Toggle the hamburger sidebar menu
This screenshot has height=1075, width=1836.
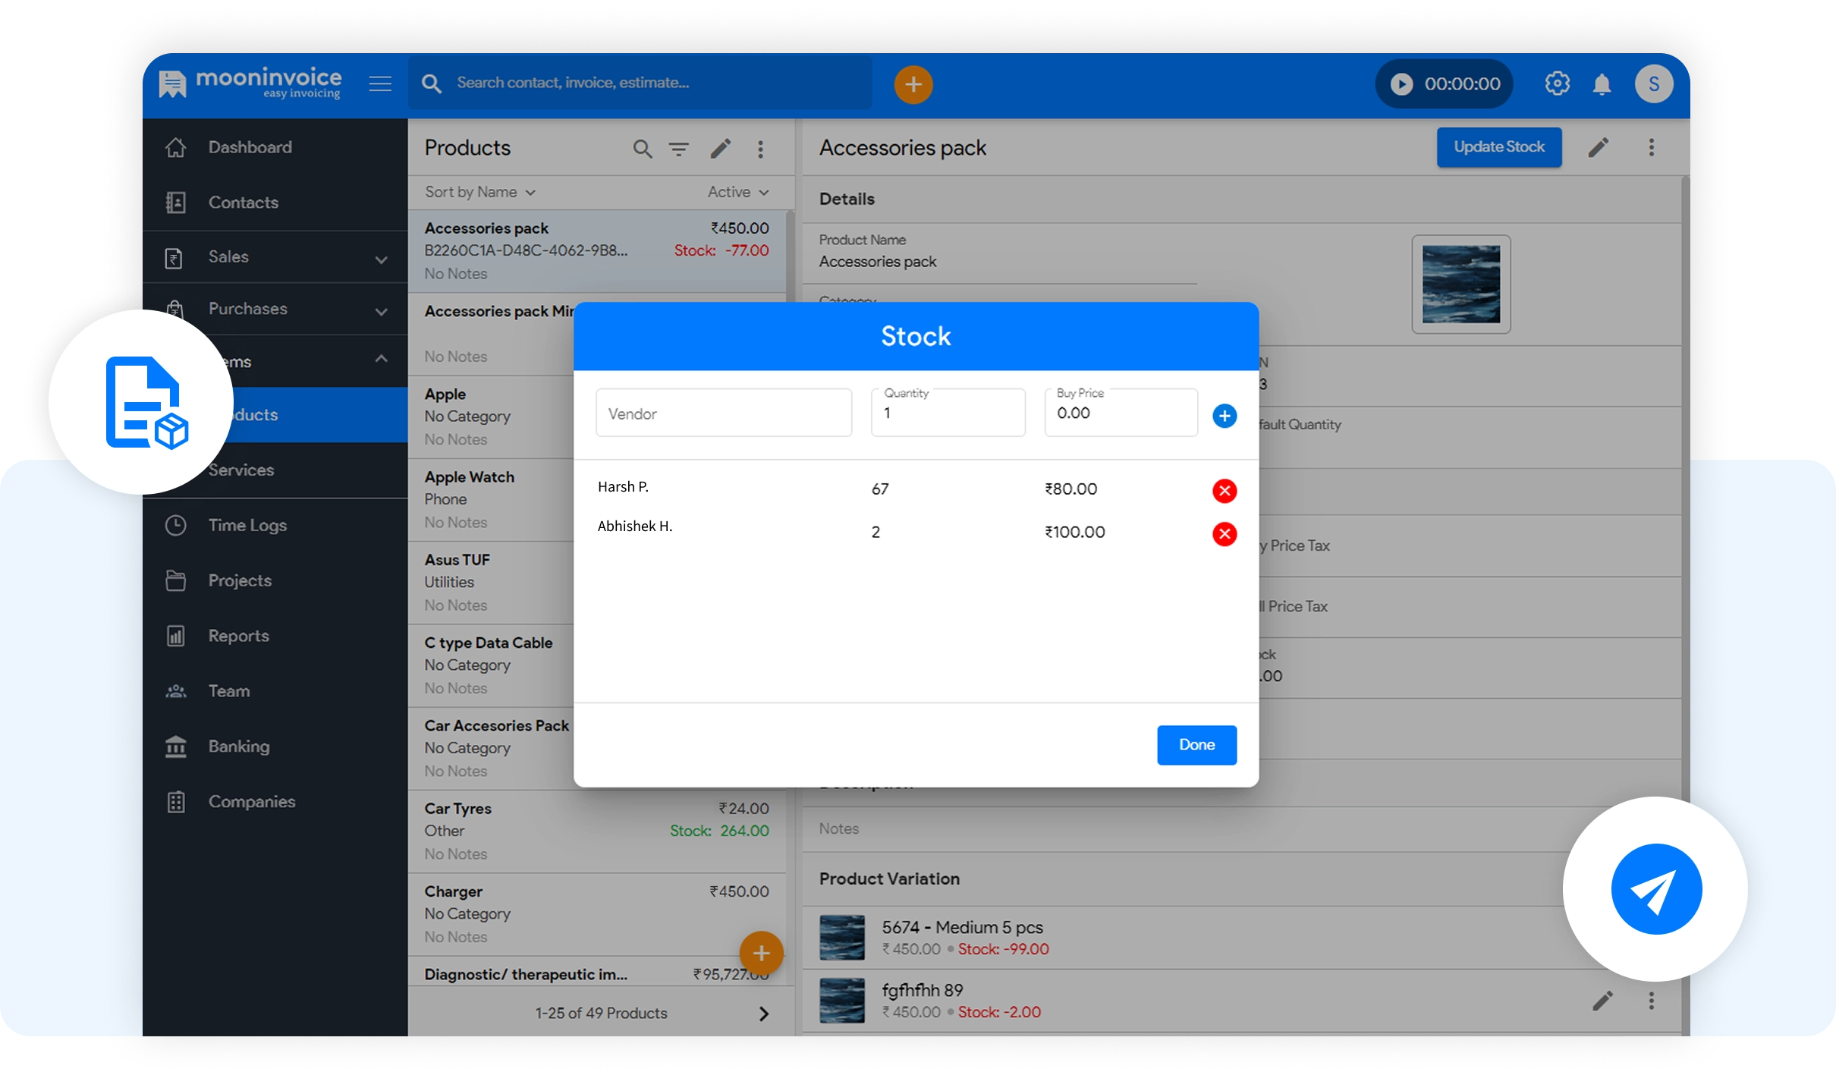coord(380,83)
